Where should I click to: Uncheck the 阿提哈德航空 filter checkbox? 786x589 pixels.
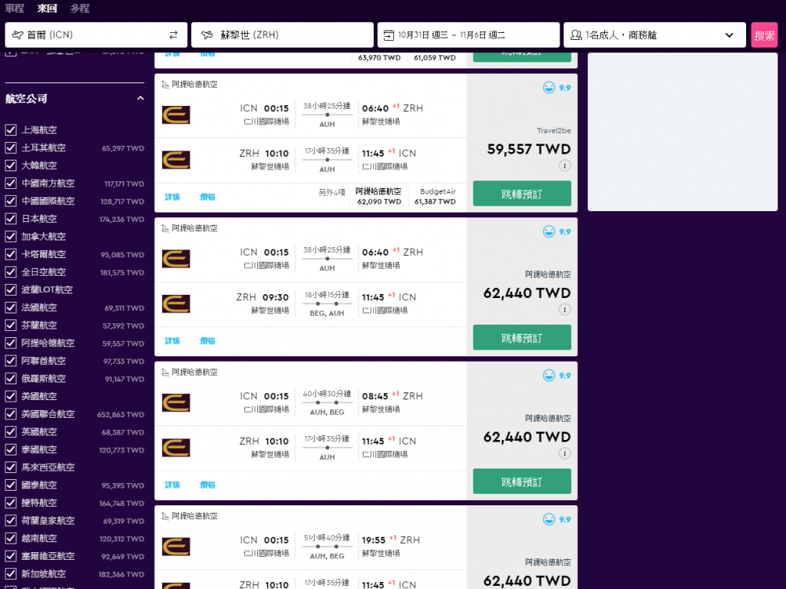pyautogui.click(x=11, y=343)
